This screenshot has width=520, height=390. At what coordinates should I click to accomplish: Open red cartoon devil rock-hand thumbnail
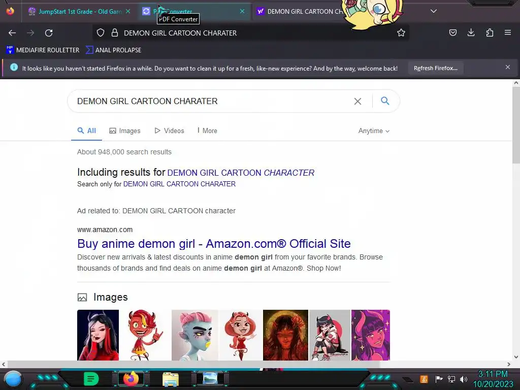145,335
